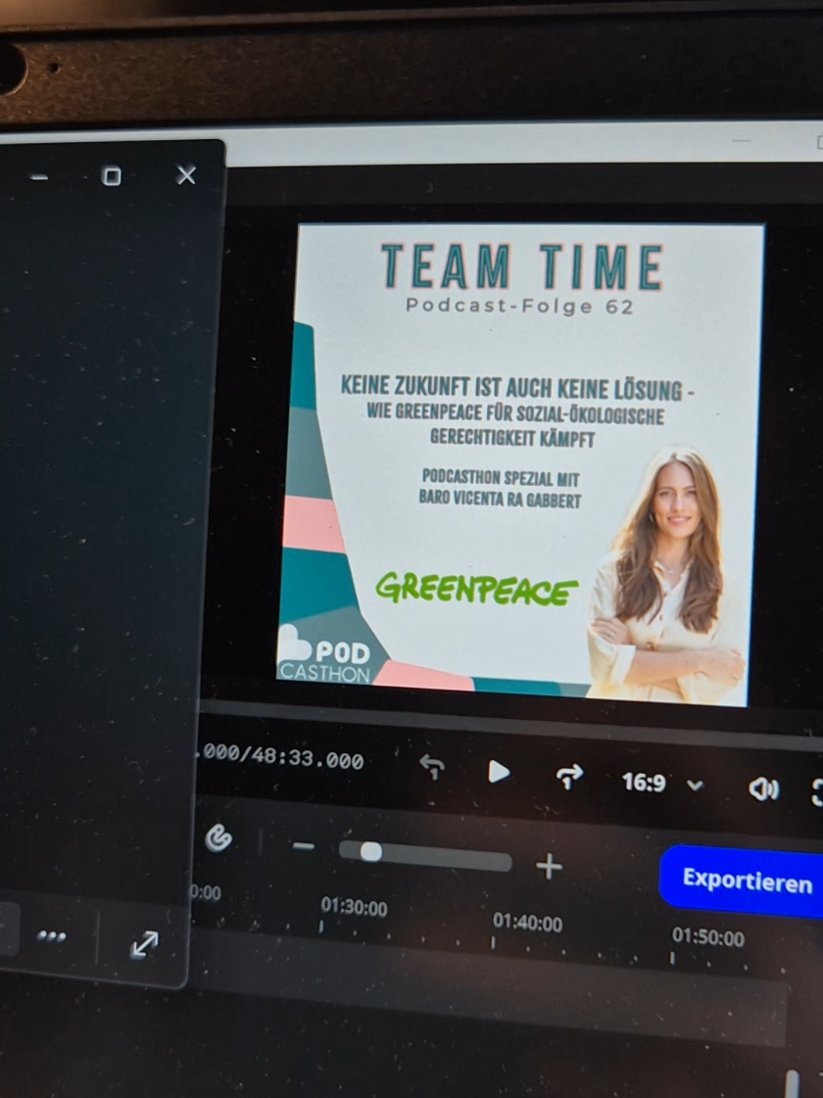Screen dimensions: 823x1098
Task: Click the timeline zoom slider handle
Action: click(x=370, y=851)
